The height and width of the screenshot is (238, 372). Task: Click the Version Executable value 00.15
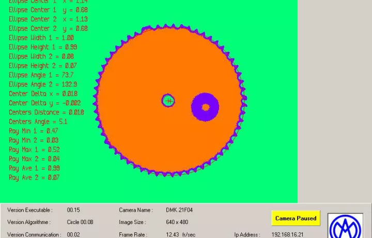73,210
